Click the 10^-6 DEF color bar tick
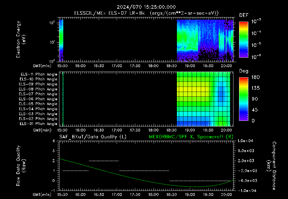 256,57
